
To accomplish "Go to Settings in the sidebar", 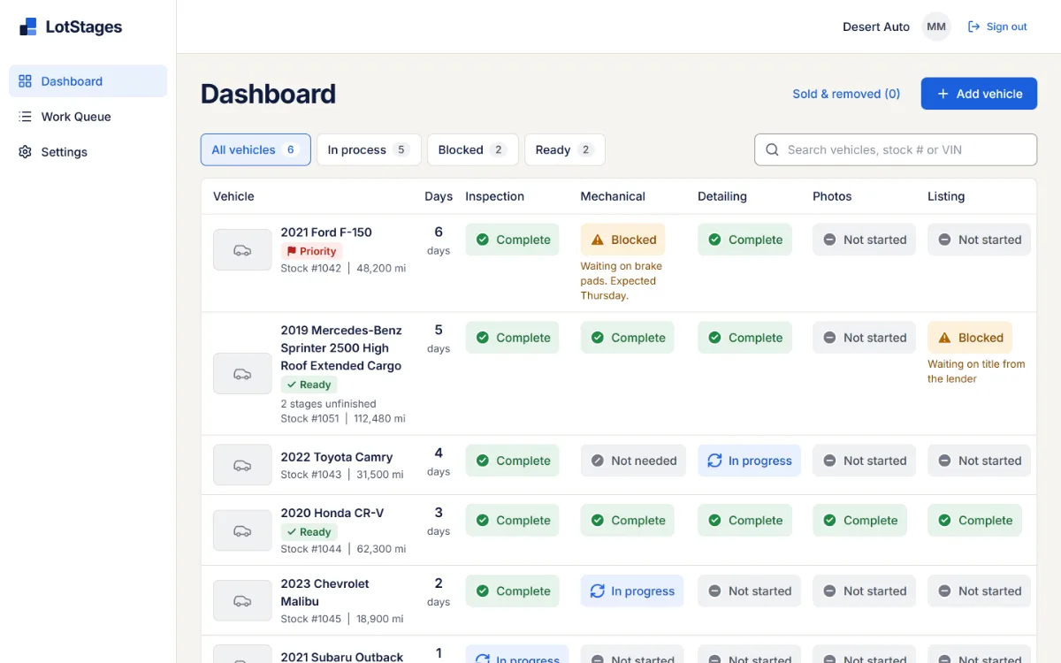I will point(88,152).
